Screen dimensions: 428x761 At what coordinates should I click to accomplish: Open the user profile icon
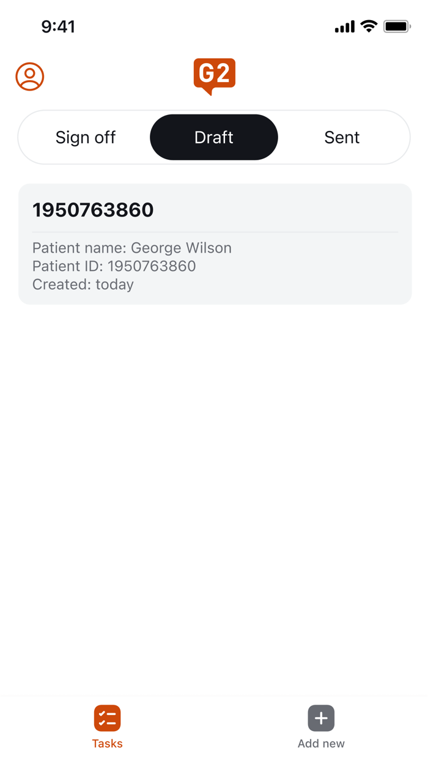[x=30, y=77]
